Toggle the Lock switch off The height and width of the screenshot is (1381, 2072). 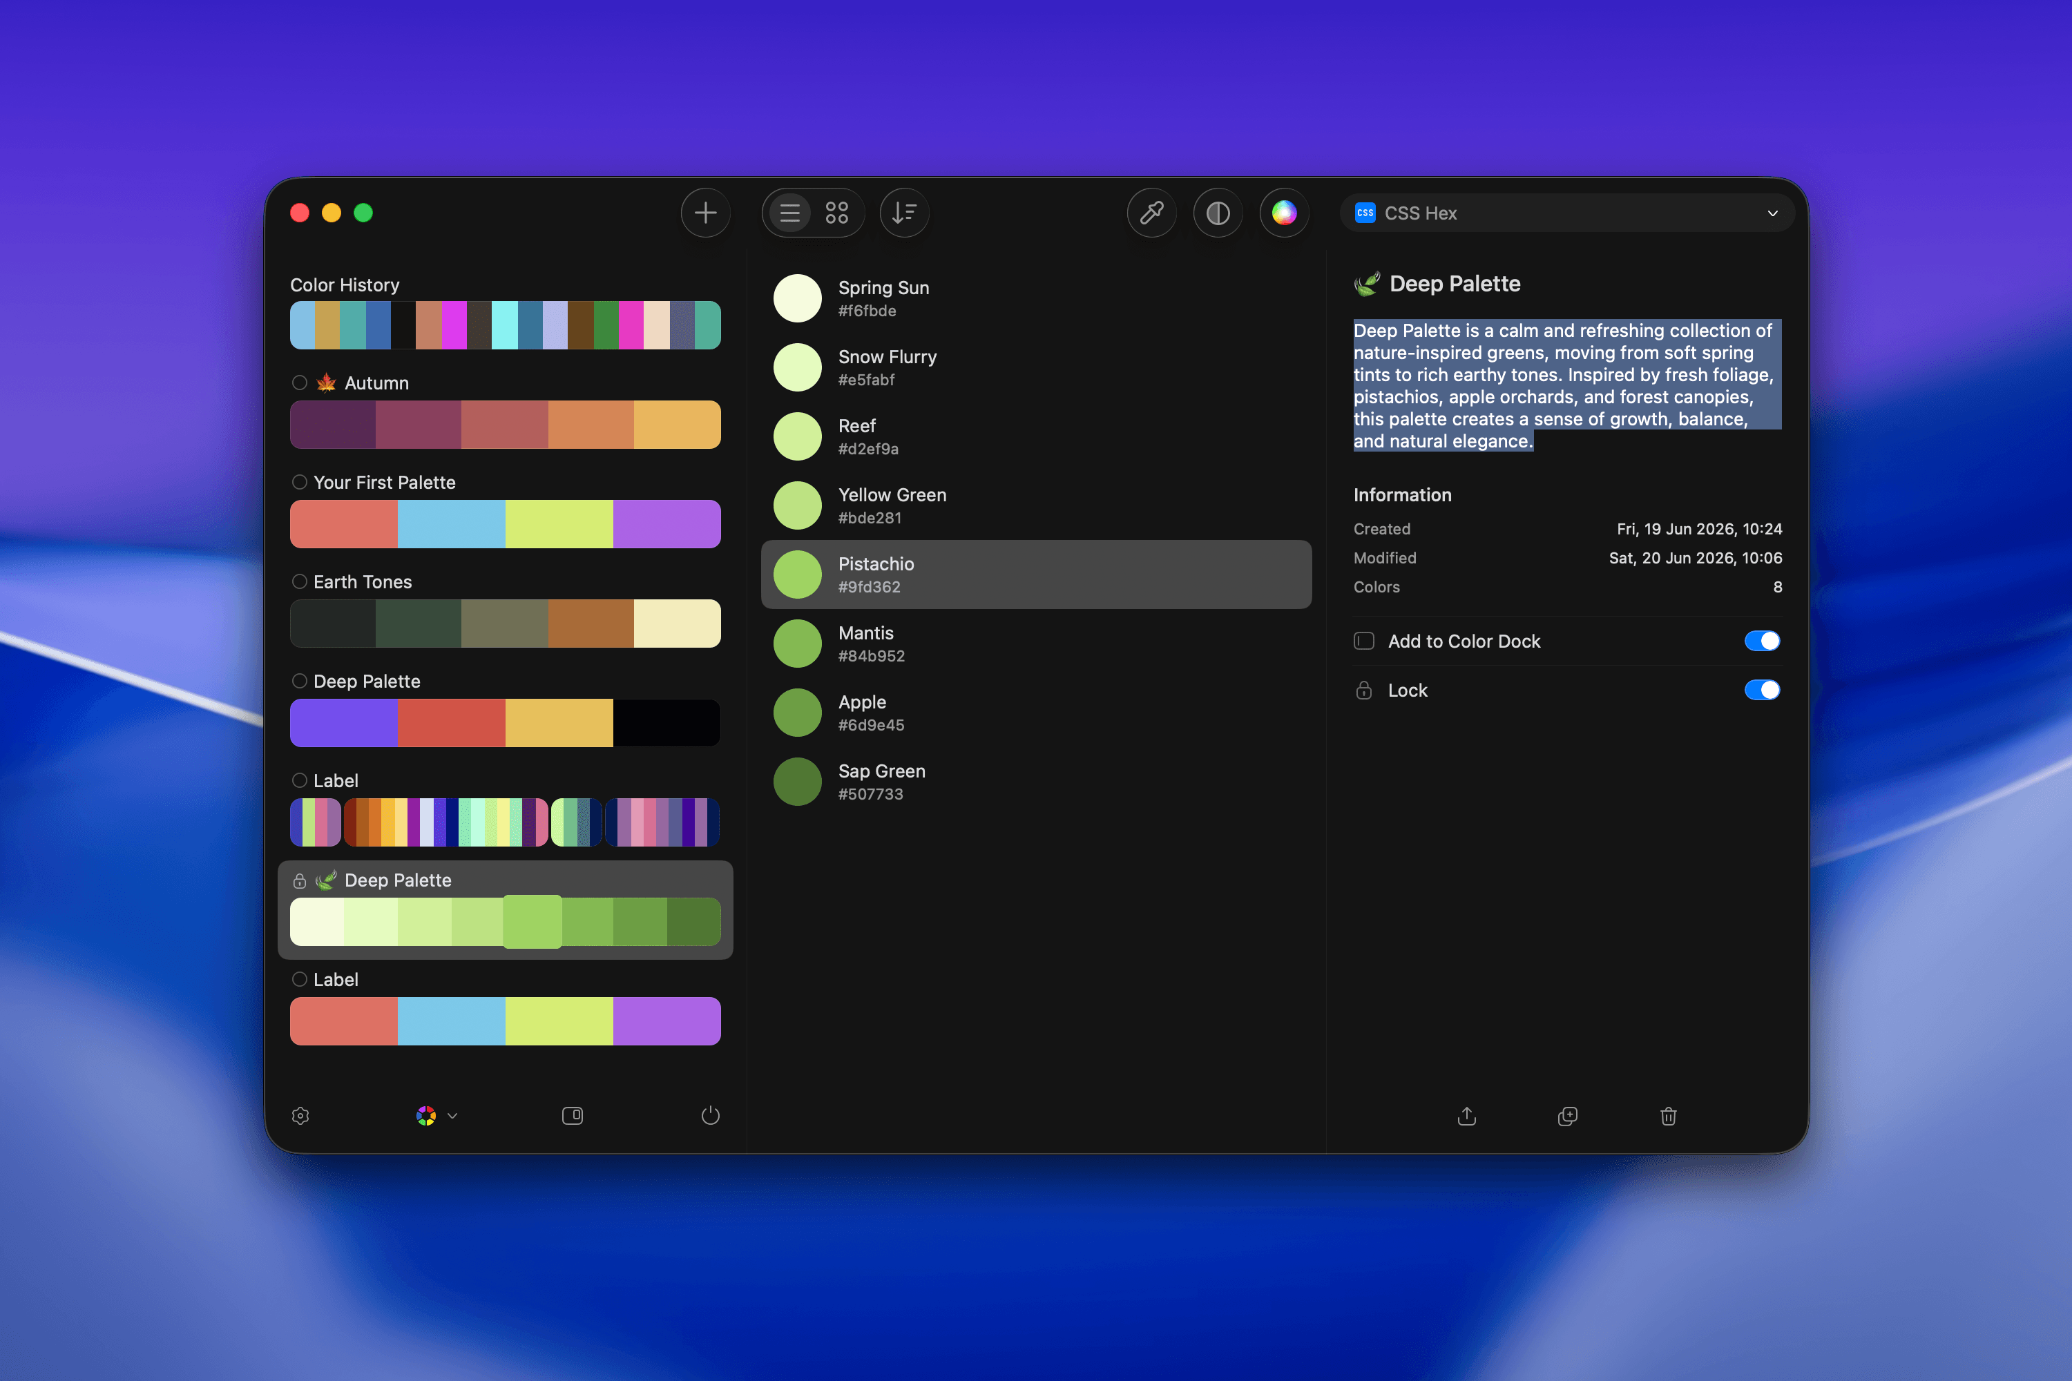1762,690
